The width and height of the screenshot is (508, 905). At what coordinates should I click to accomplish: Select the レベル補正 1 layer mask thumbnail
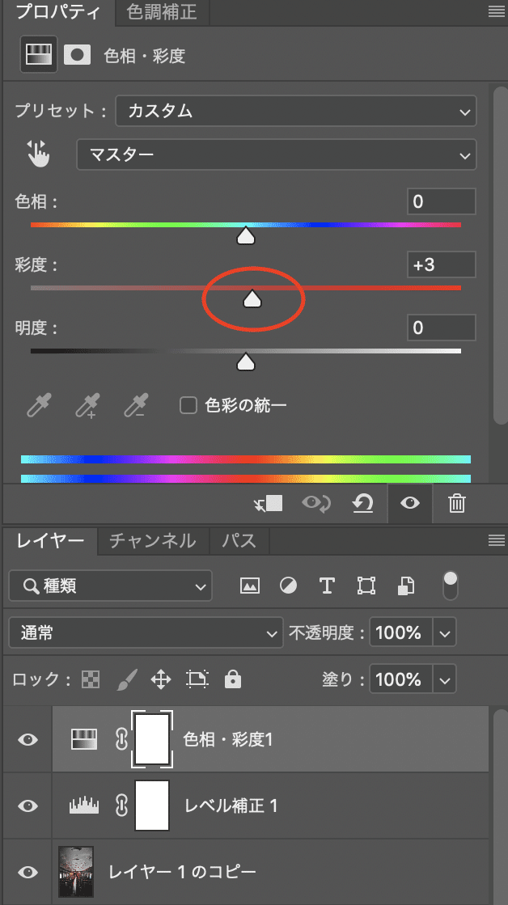click(x=152, y=806)
